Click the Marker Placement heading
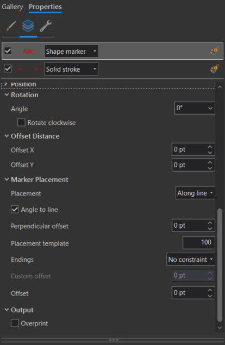 (40, 179)
